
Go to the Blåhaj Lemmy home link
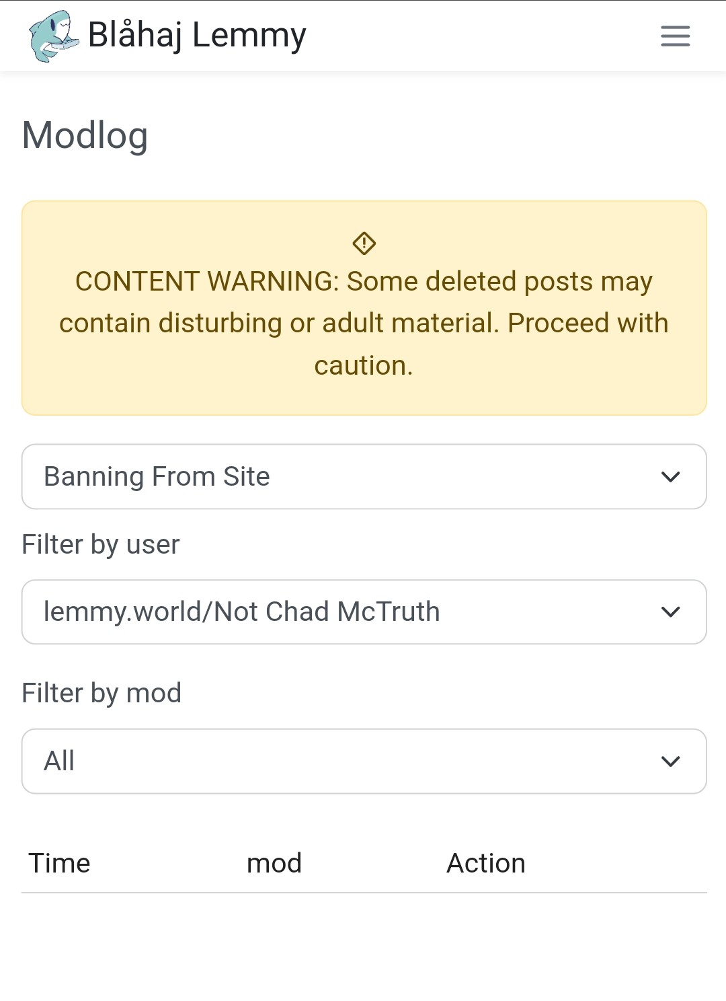(x=197, y=35)
